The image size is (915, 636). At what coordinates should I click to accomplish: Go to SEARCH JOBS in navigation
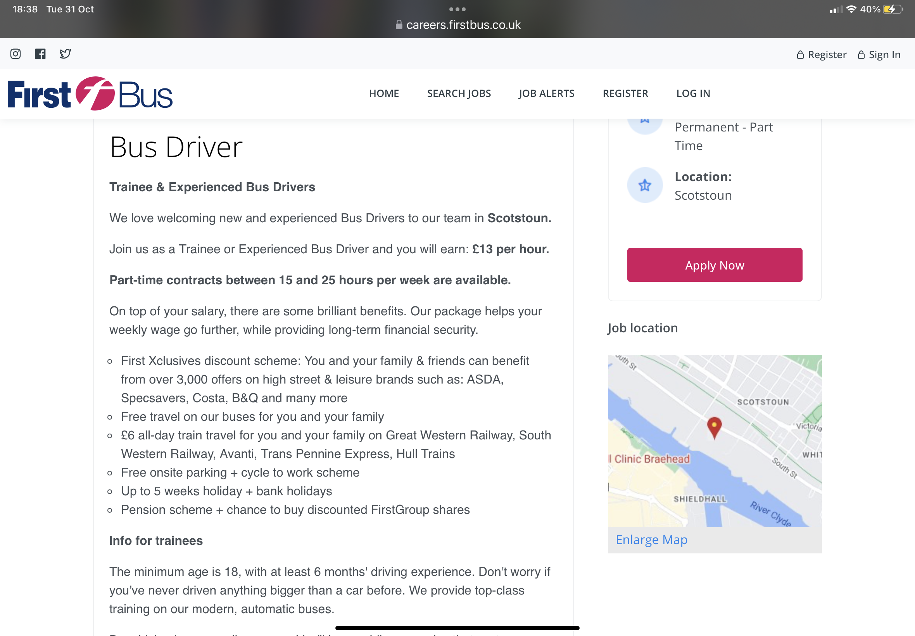459,93
